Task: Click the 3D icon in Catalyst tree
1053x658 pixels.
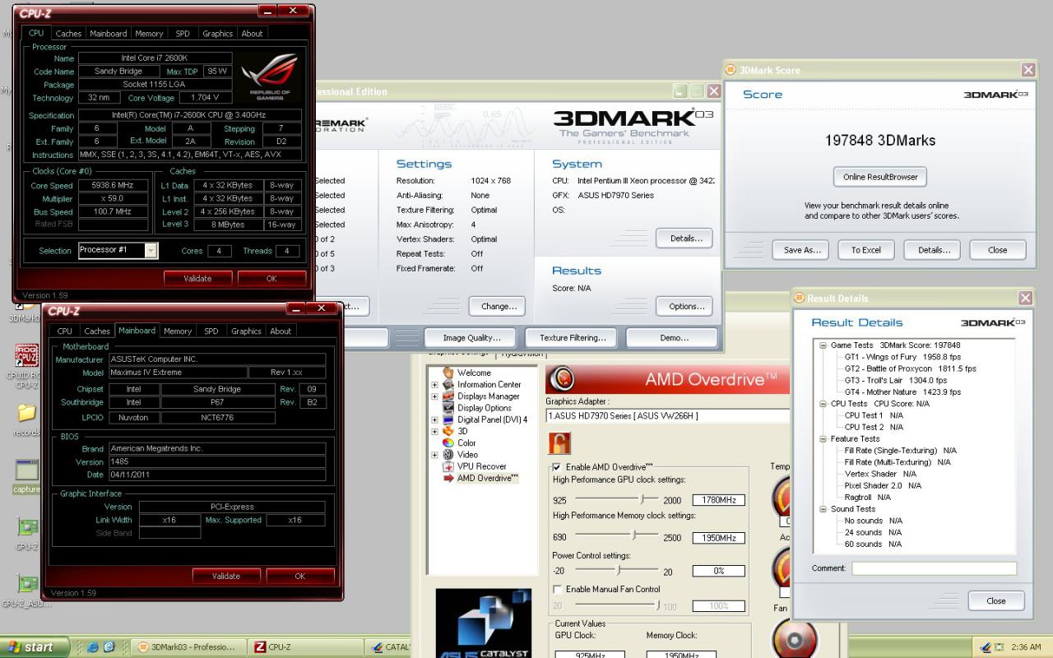Action: pos(448,431)
